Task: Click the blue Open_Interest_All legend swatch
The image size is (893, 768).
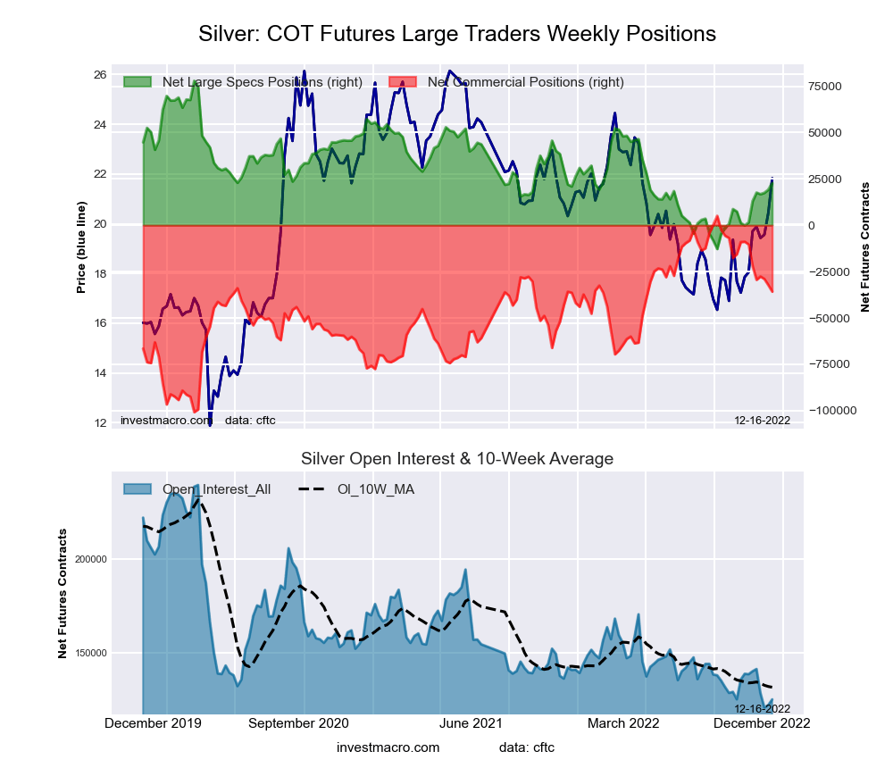Action: click(139, 488)
